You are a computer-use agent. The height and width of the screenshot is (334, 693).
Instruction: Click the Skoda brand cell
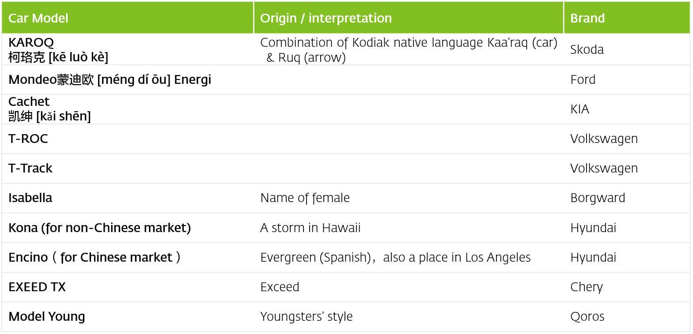point(627,49)
